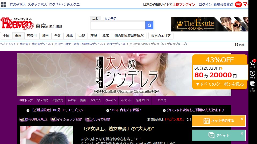Click 新規会員登録 link
Screen dimensions: 257x144
pyautogui.click(x=223, y=5)
